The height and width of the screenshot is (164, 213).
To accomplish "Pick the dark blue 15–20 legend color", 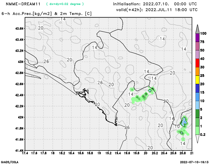I will point(197,88).
